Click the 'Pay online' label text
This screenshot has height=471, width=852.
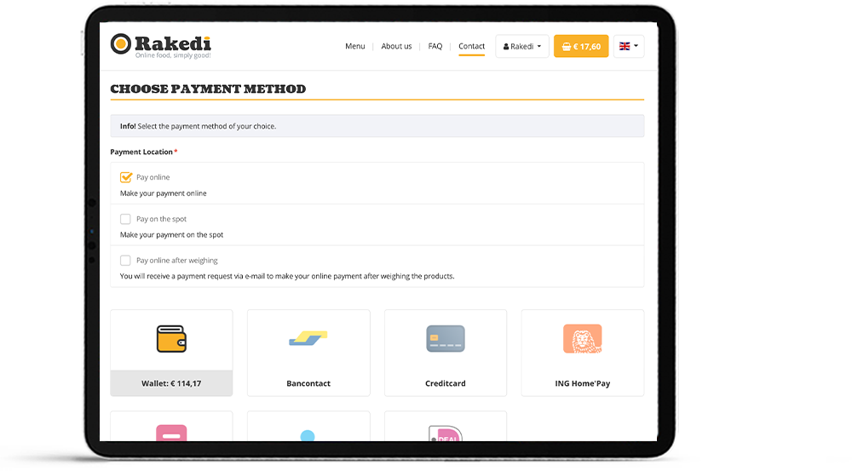click(x=153, y=177)
